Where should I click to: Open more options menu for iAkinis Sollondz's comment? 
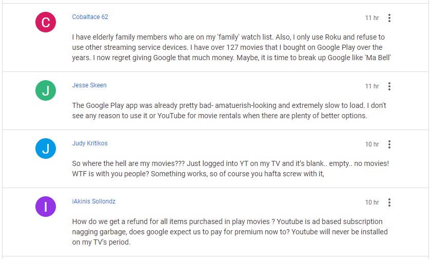389,202
